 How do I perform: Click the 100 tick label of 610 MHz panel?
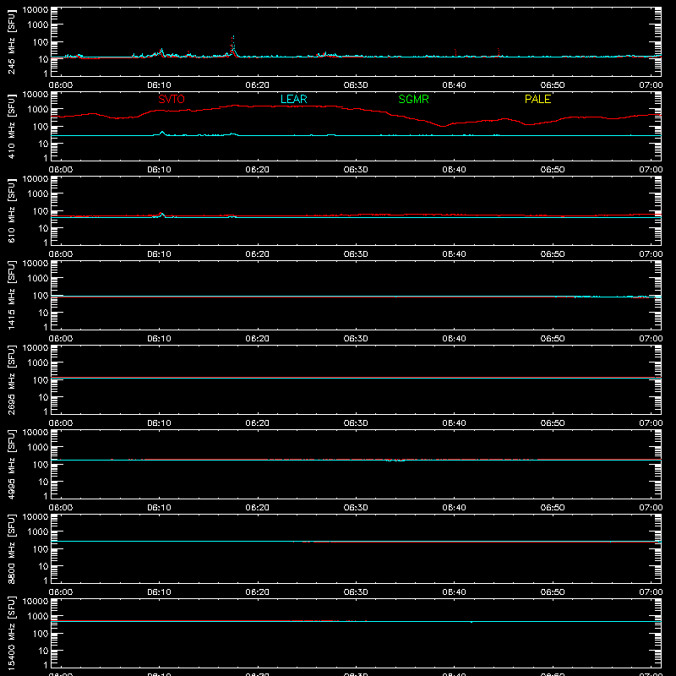click(x=41, y=211)
